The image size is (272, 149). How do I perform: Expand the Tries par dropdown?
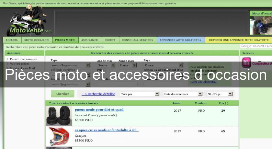[x=140, y=94]
